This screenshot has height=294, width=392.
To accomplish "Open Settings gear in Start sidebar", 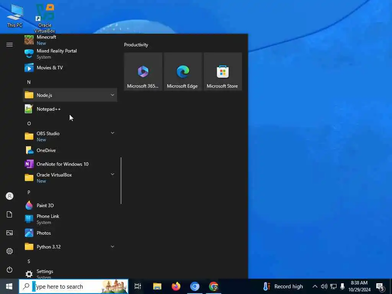I will click(x=10, y=251).
